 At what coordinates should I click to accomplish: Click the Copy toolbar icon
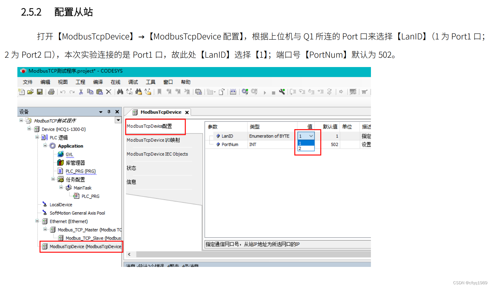click(x=90, y=92)
